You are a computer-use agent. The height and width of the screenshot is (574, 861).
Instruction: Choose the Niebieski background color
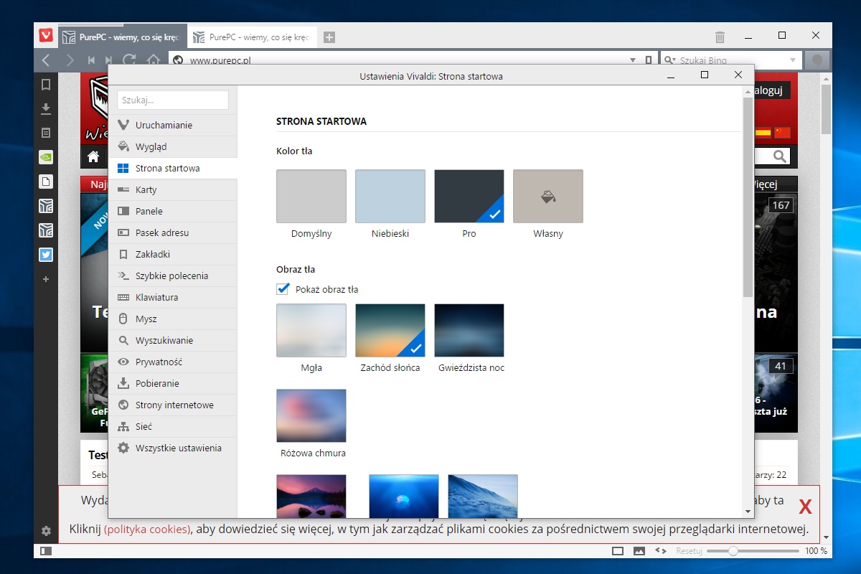(390, 196)
